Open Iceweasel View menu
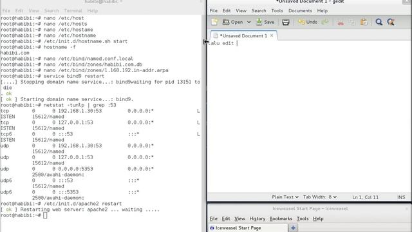 pyautogui.click(x=239, y=219)
